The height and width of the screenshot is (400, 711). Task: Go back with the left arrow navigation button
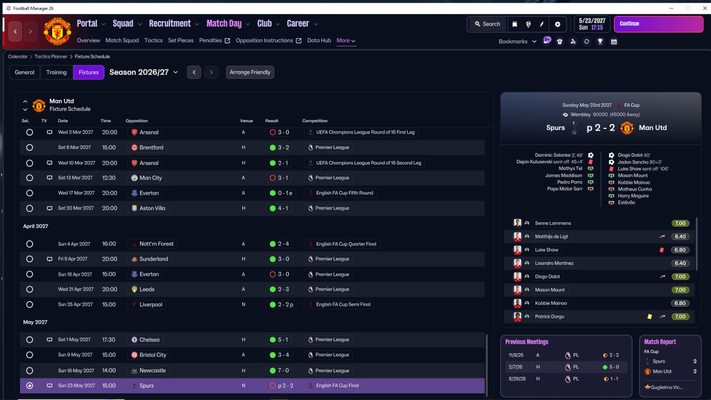15,32
